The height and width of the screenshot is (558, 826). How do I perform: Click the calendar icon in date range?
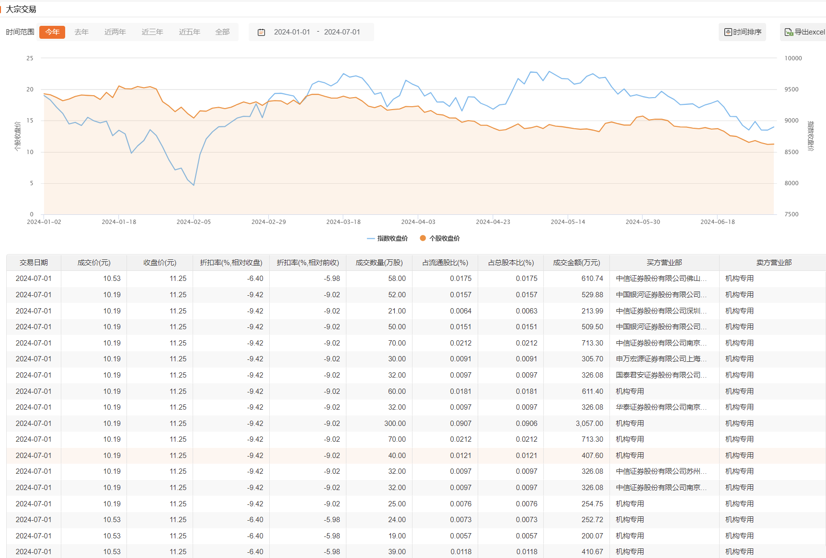[261, 32]
